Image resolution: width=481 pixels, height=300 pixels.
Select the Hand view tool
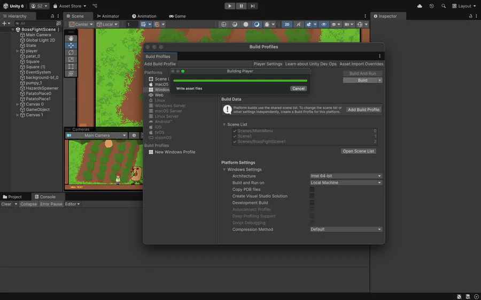tap(71, 38)
